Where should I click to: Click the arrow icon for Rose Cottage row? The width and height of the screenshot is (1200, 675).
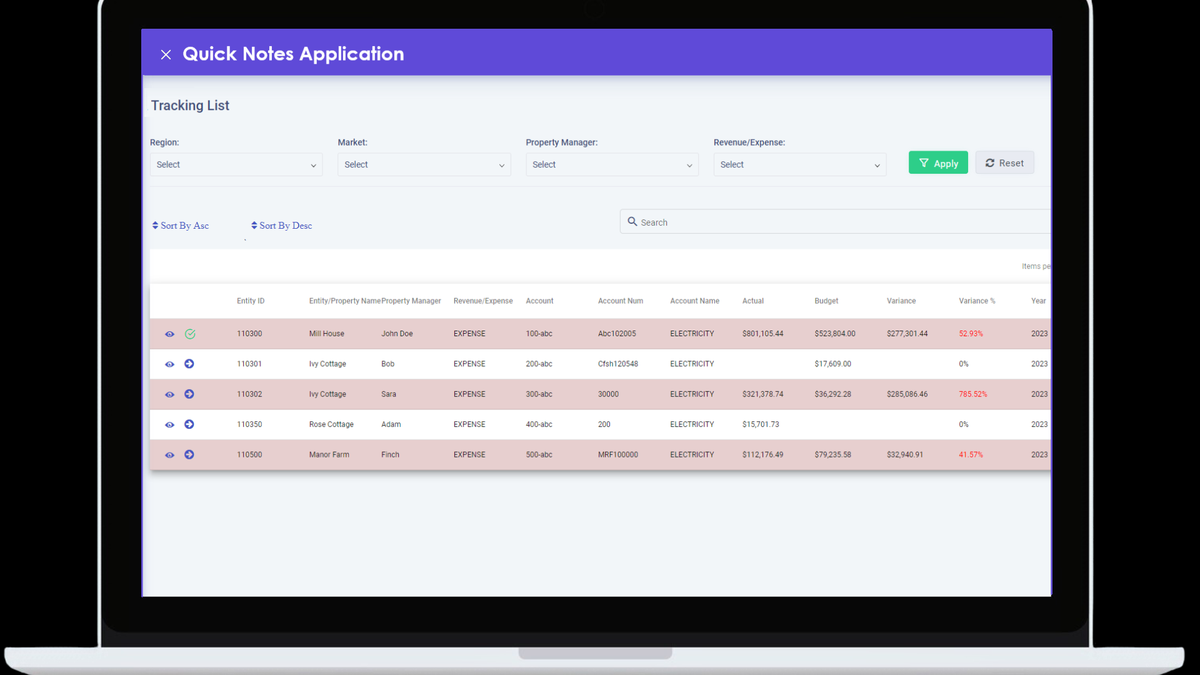pyautogui.click(x=189, y=424)
